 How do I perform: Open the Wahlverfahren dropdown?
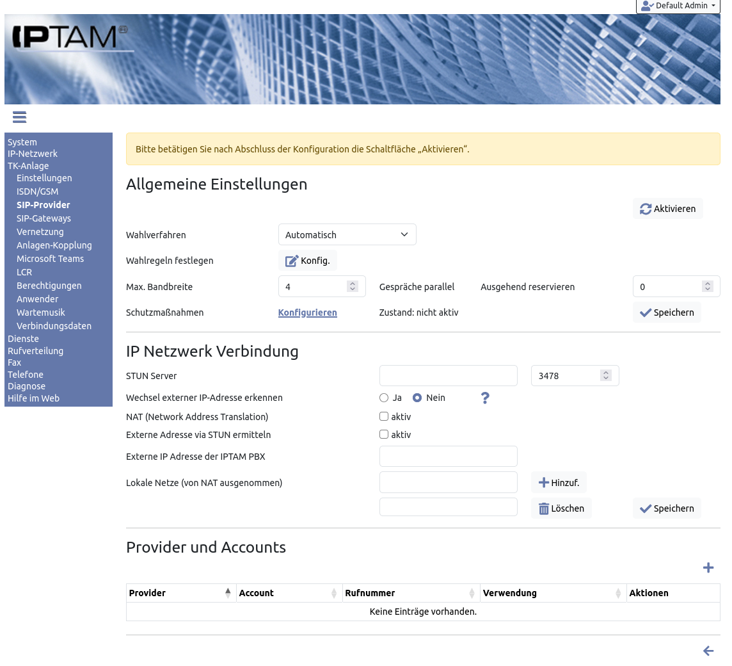coord(347,235)
